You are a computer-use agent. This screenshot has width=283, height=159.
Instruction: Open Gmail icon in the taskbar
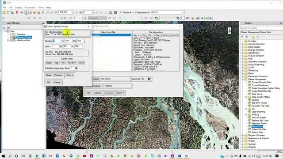click(x=51, y=156)
